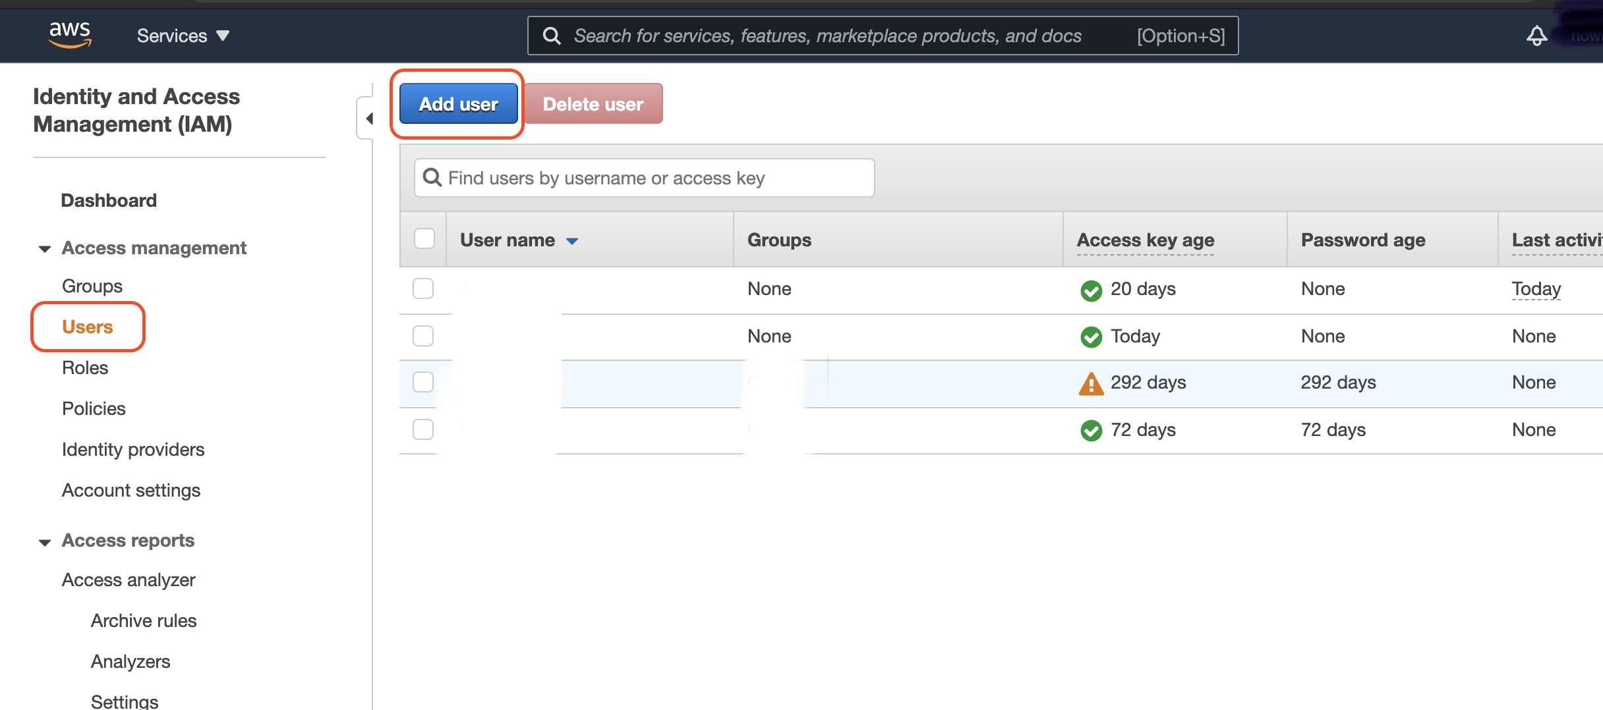Click green checkmark icon beside 72 days
Screen dimensions: 1603x710
1091,431
